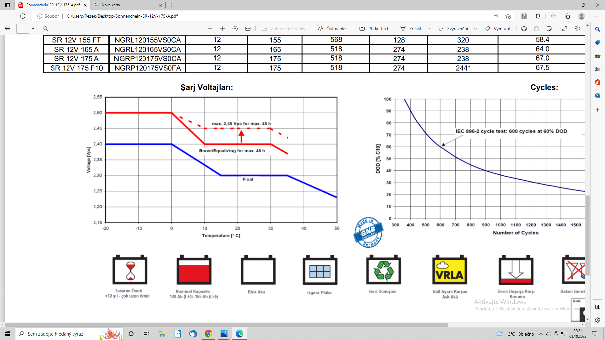
Task: Zoom in using the plus icon
Action: tap(222, 29)
